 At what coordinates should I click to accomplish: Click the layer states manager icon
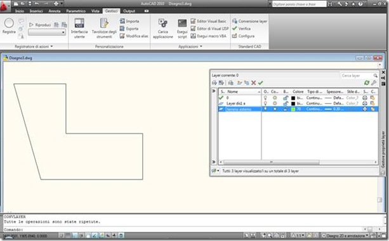[x=231, y=83]
